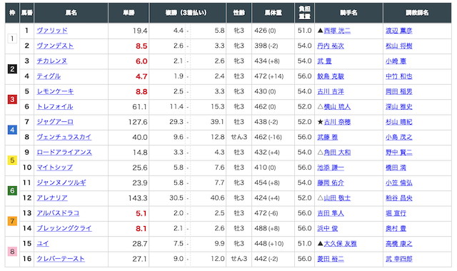Click jockey link 武藤 雅

pyautogui.click(x=327, y=137)
